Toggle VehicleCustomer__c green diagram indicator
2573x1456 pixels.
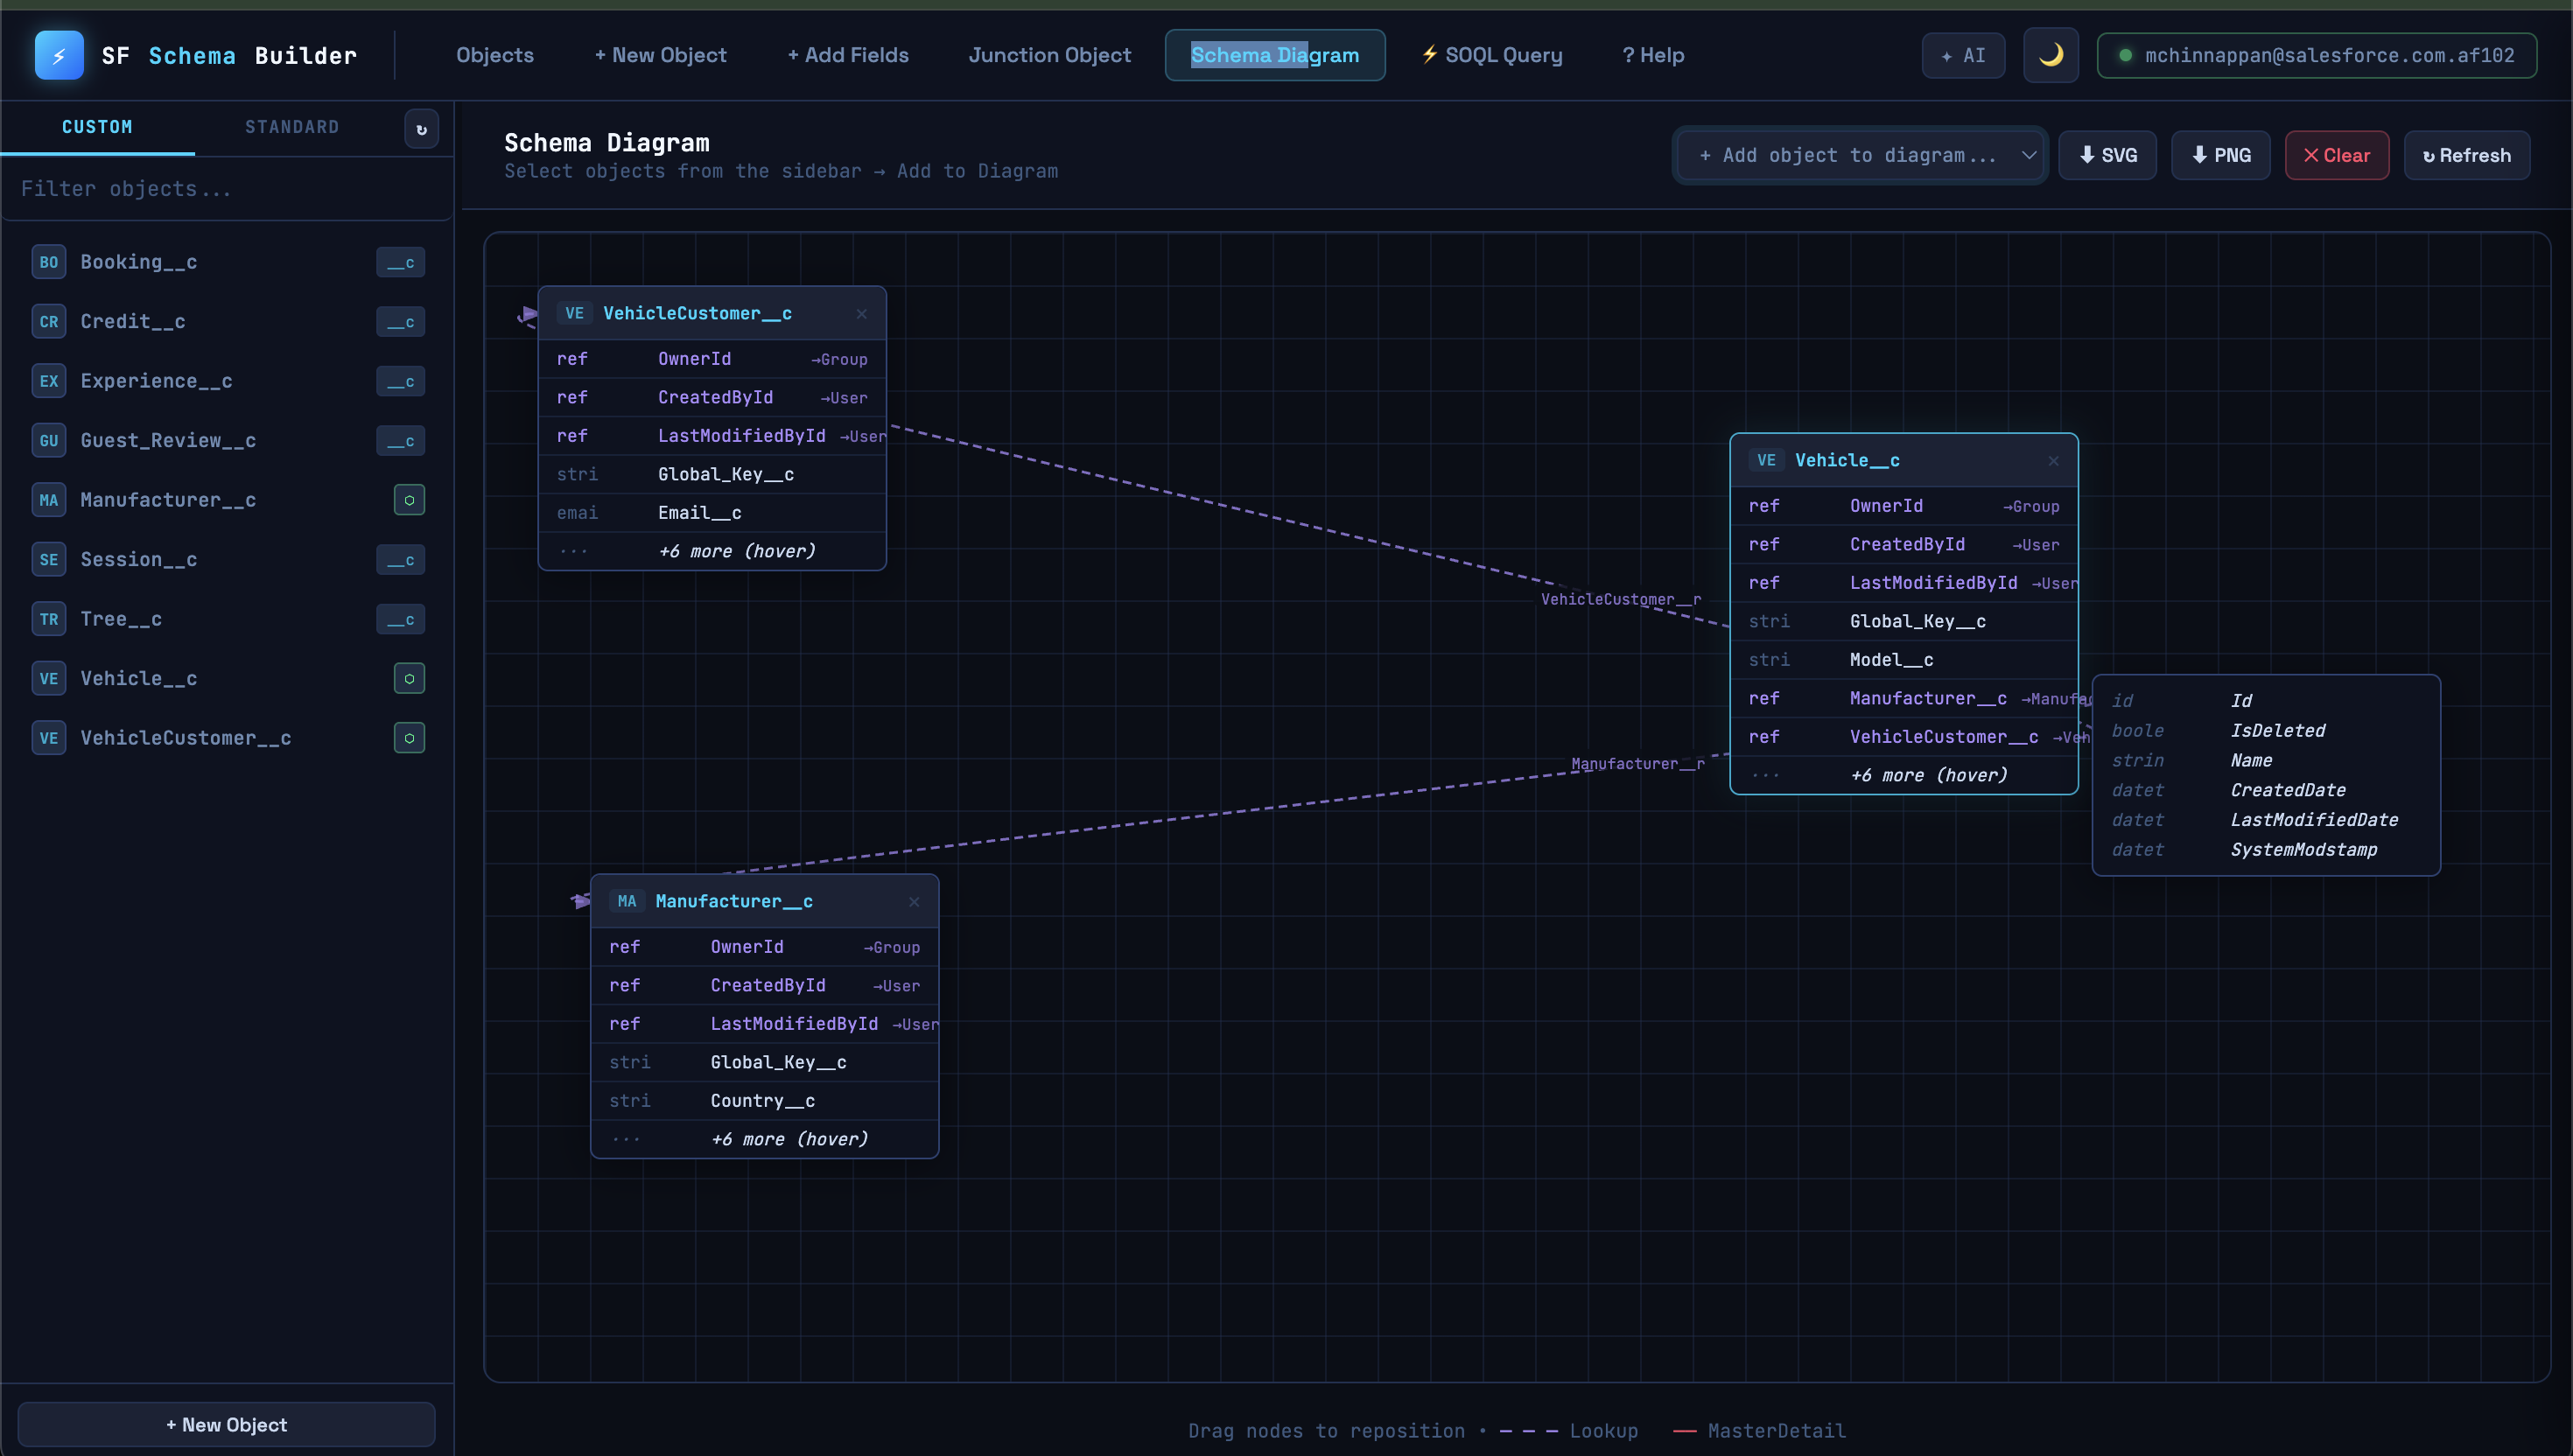(409, 738)
